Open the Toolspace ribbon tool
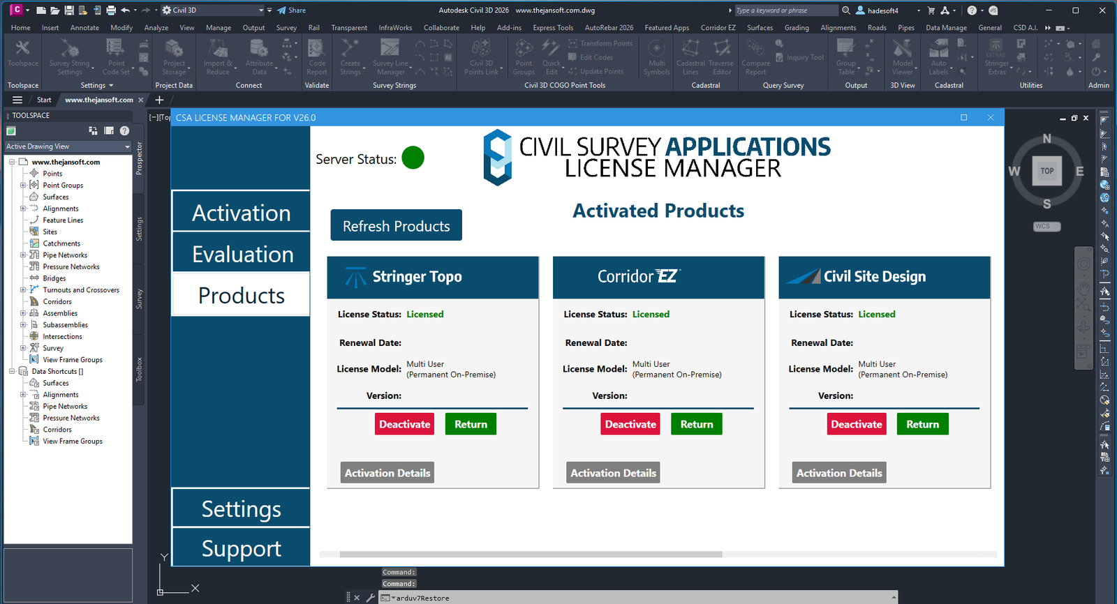Viewport: 1117px width, 604px height. click(23, 54)
